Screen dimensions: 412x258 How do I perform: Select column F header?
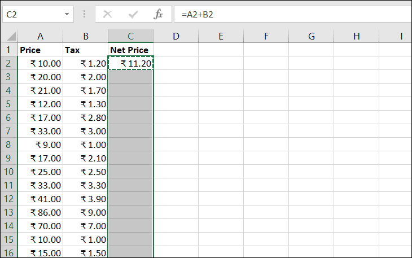[x=266, y=36]
